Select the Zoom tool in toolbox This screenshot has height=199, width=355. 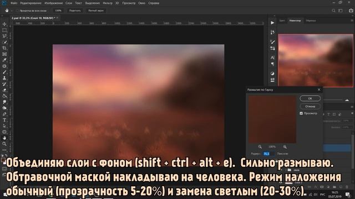(x=4, y=144)
